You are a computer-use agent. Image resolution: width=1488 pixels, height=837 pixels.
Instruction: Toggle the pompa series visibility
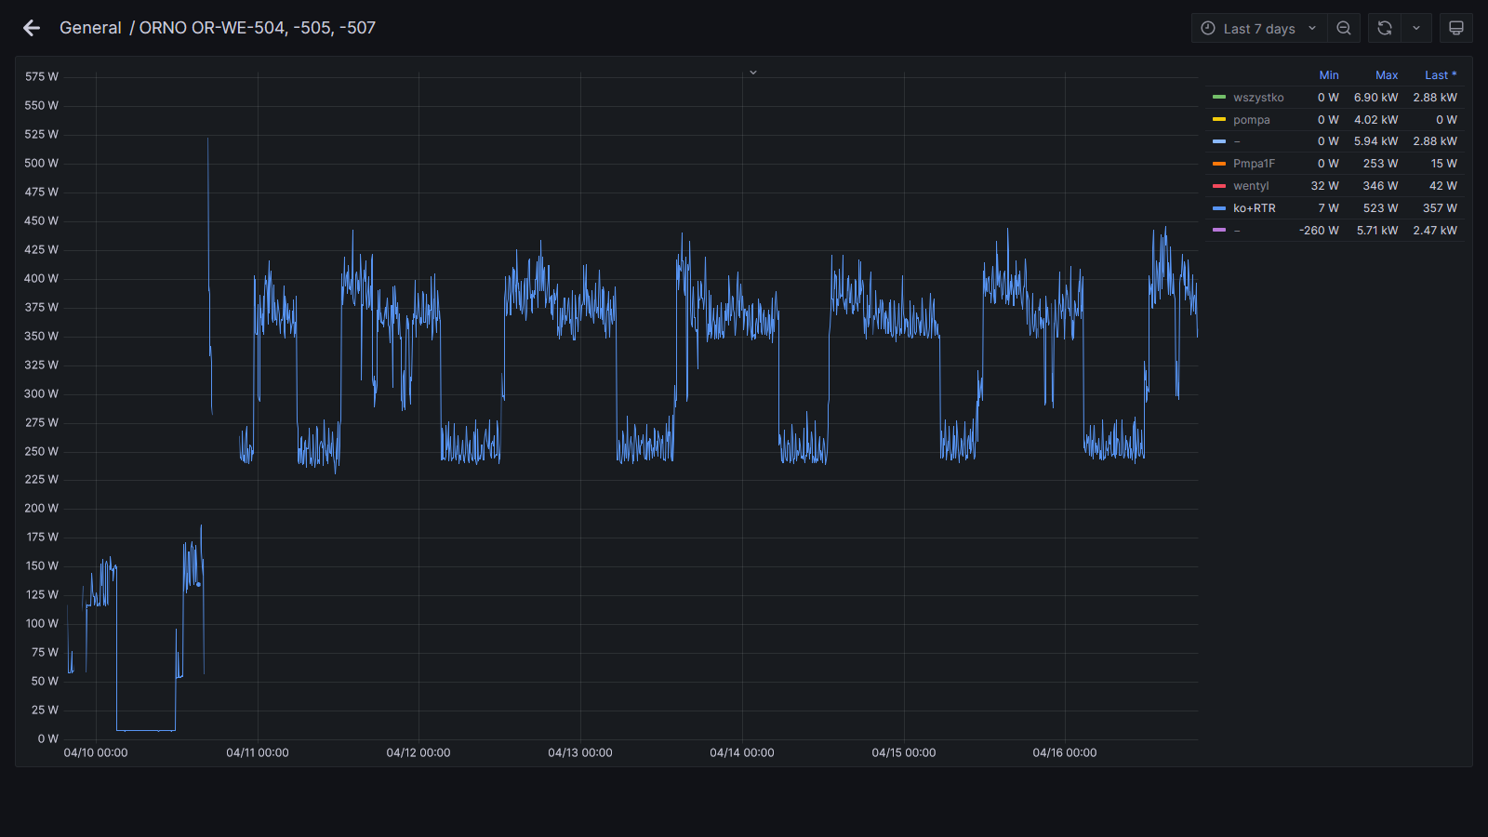tap(1251, 120)
